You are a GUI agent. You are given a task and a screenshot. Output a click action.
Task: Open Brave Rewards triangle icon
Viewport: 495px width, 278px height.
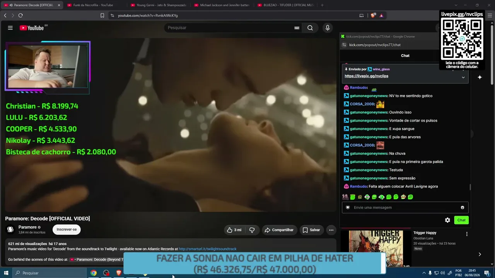pyautogui.click(x=381, y=15)
